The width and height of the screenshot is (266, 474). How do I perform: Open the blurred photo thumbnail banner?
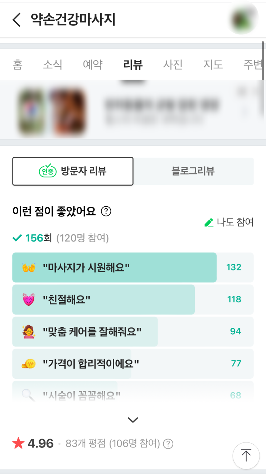click(x=133, y=110)
